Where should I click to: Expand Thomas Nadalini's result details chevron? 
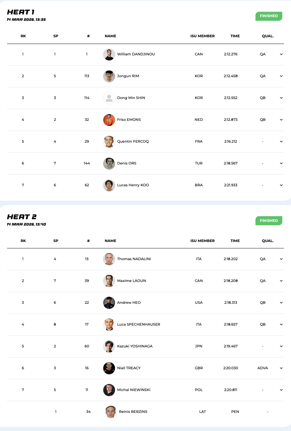[x=281, y=259]
